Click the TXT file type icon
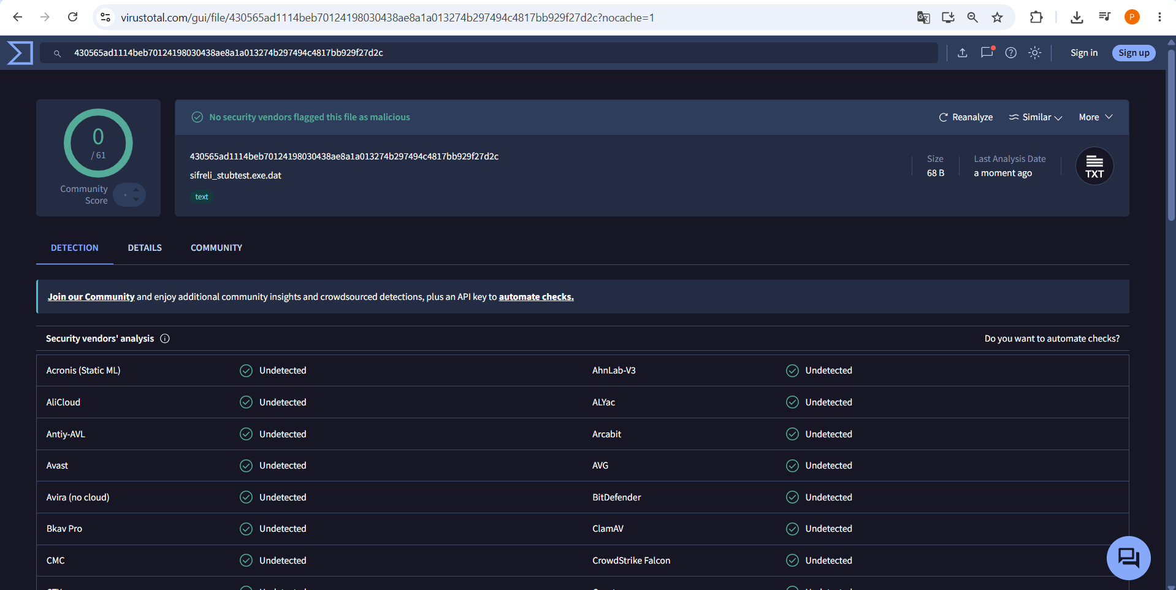The image size is (1176, 590). tap(1094, 166)
